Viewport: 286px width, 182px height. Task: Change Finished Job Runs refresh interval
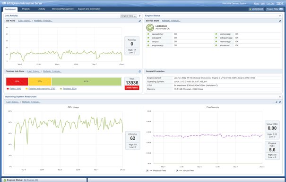[52, 71]
